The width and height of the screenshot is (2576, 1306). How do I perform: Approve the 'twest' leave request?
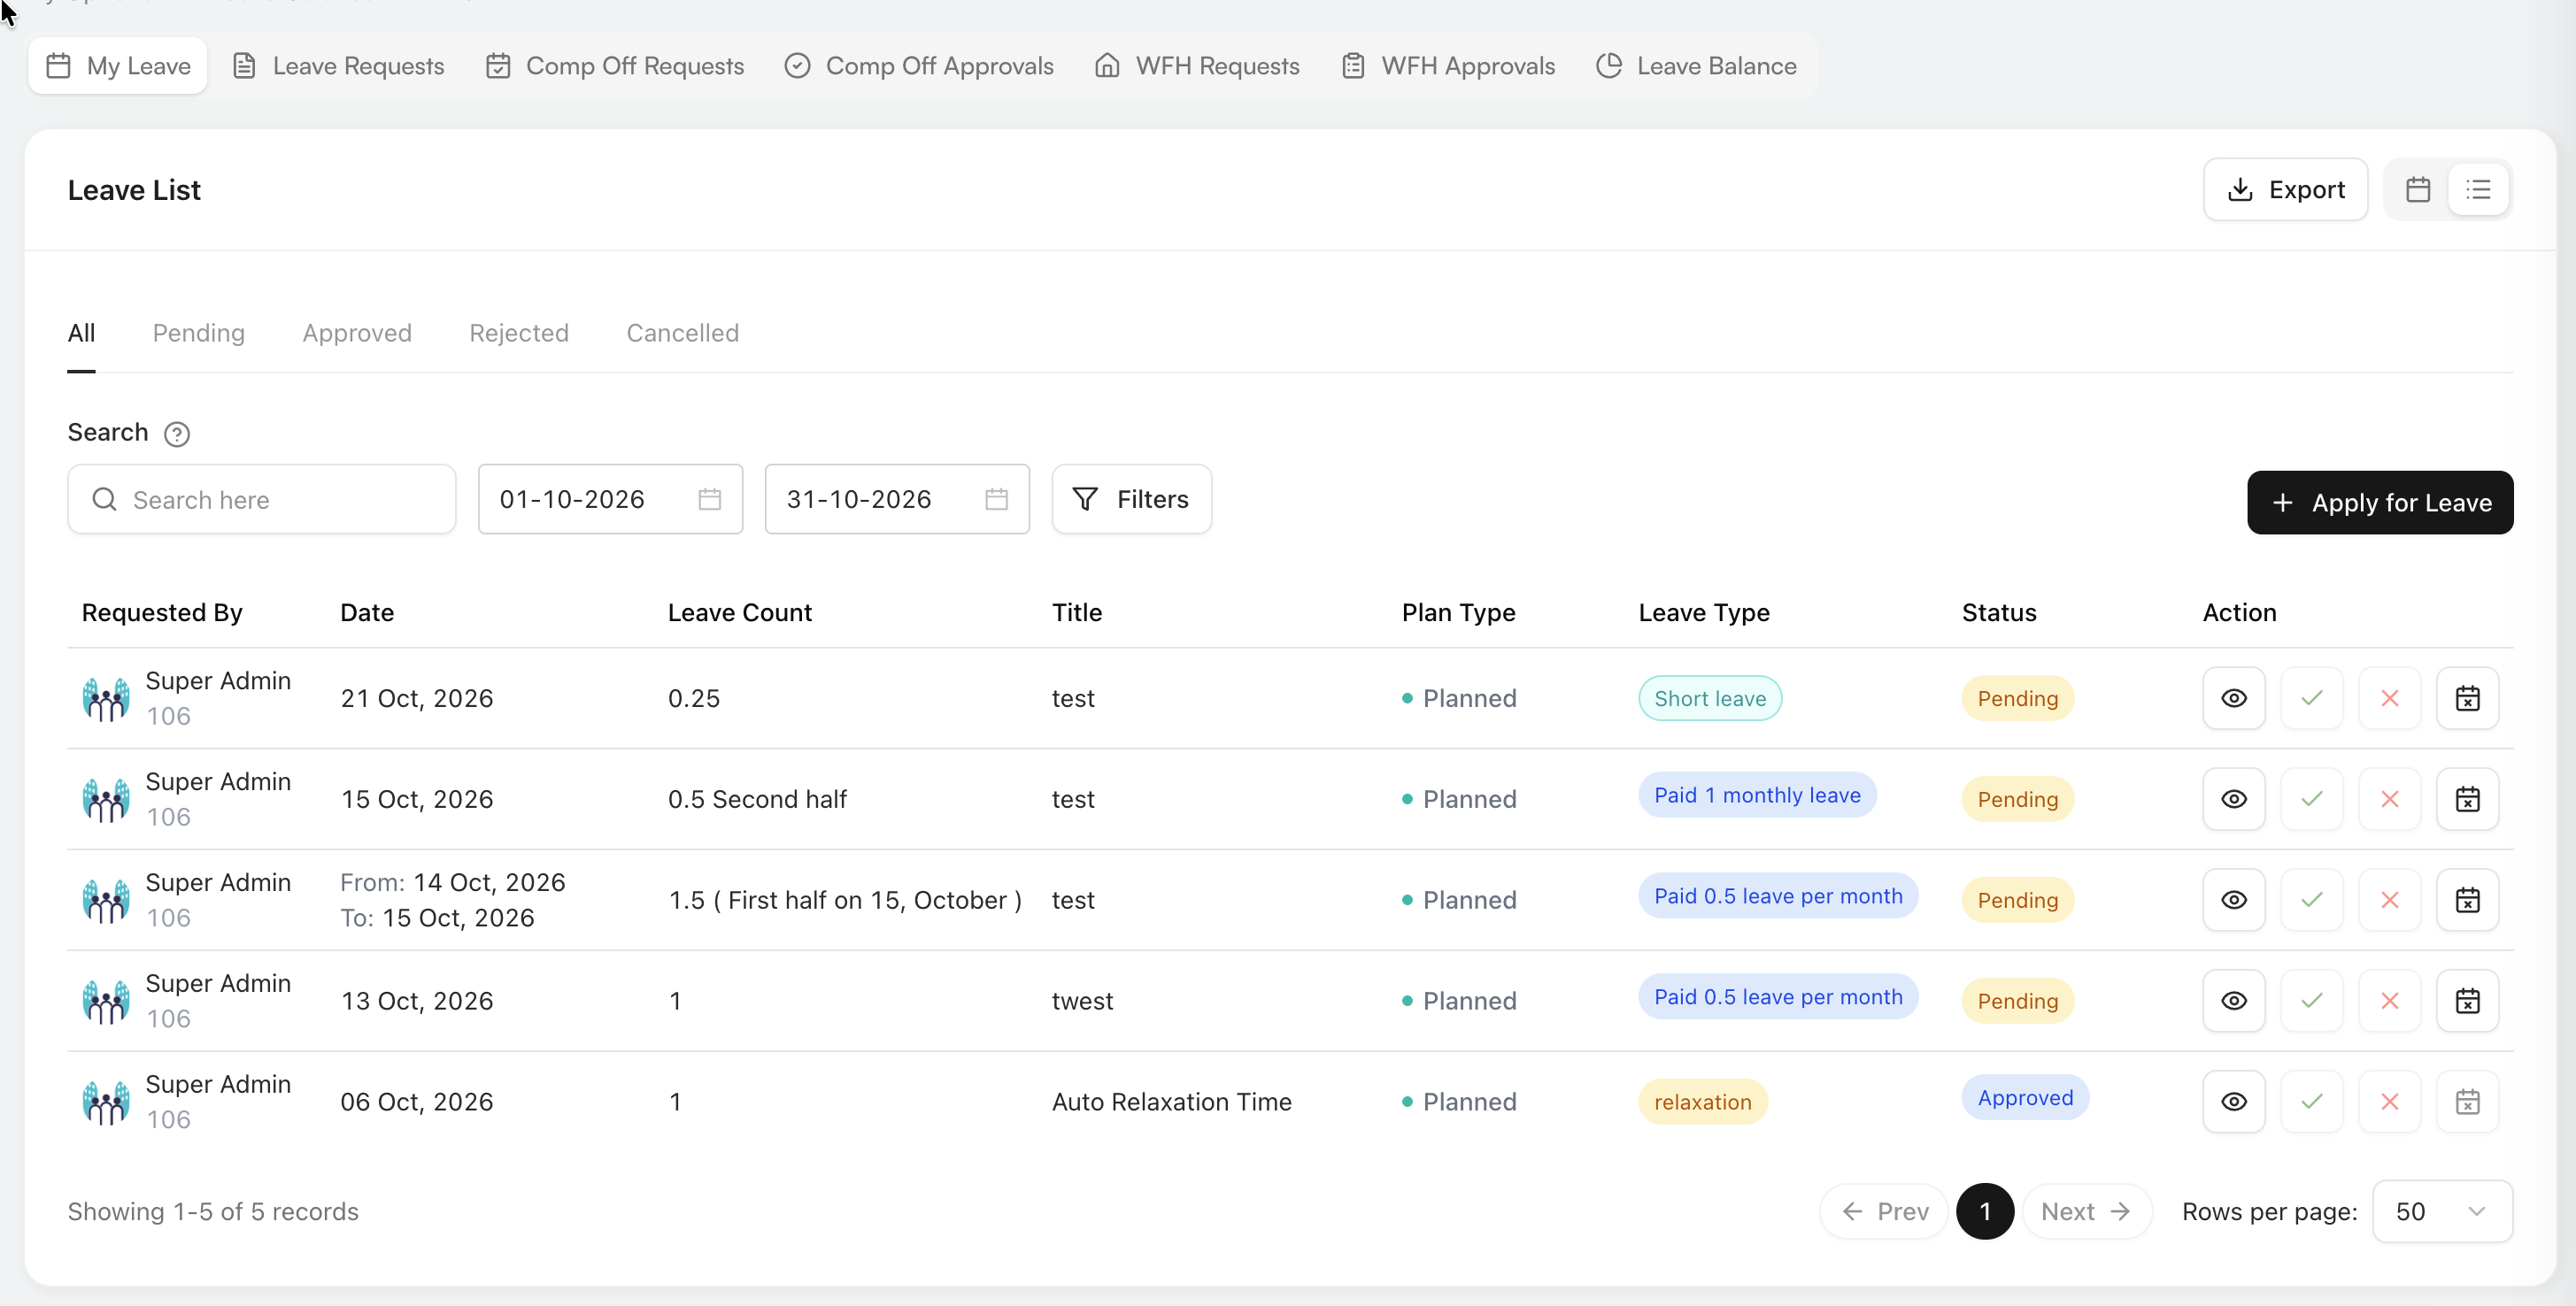(2311, 1000)
